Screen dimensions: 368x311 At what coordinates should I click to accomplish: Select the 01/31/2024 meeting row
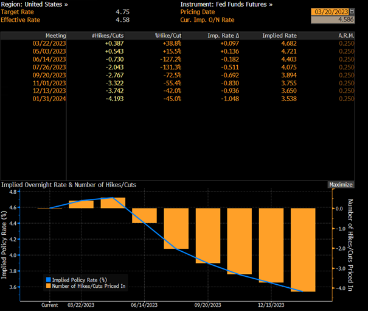(x=178, y=99)
